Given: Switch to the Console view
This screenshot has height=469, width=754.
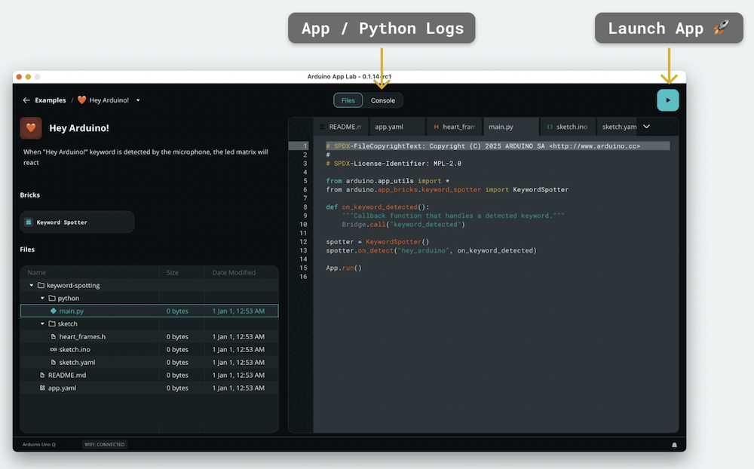Looking at the screenshot, I should (383, 100).
